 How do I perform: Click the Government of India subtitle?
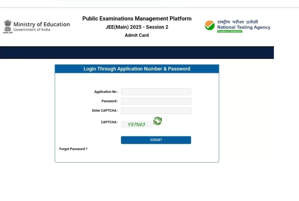click(x=32, y=30)
